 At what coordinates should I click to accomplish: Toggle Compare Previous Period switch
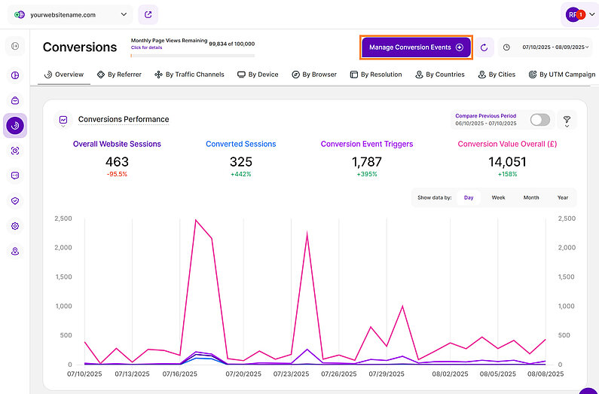[x=539, y=120]
